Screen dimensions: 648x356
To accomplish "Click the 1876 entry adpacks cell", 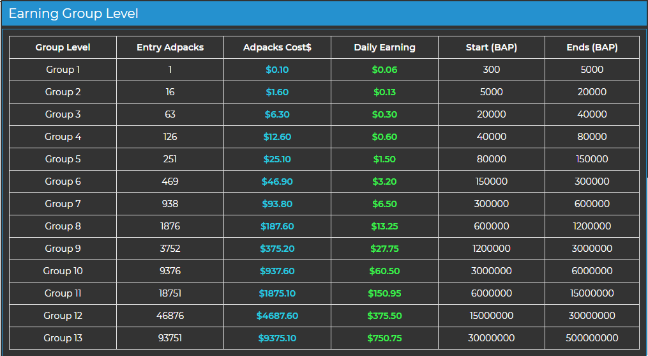I will pyautogui.click(x=170, y=226).
